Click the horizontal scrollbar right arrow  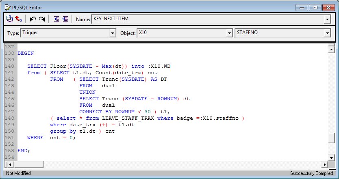324,164
